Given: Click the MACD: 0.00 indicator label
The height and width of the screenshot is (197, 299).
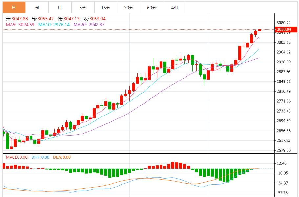Looking at the screenshot, I should click(x=17, y=157).
